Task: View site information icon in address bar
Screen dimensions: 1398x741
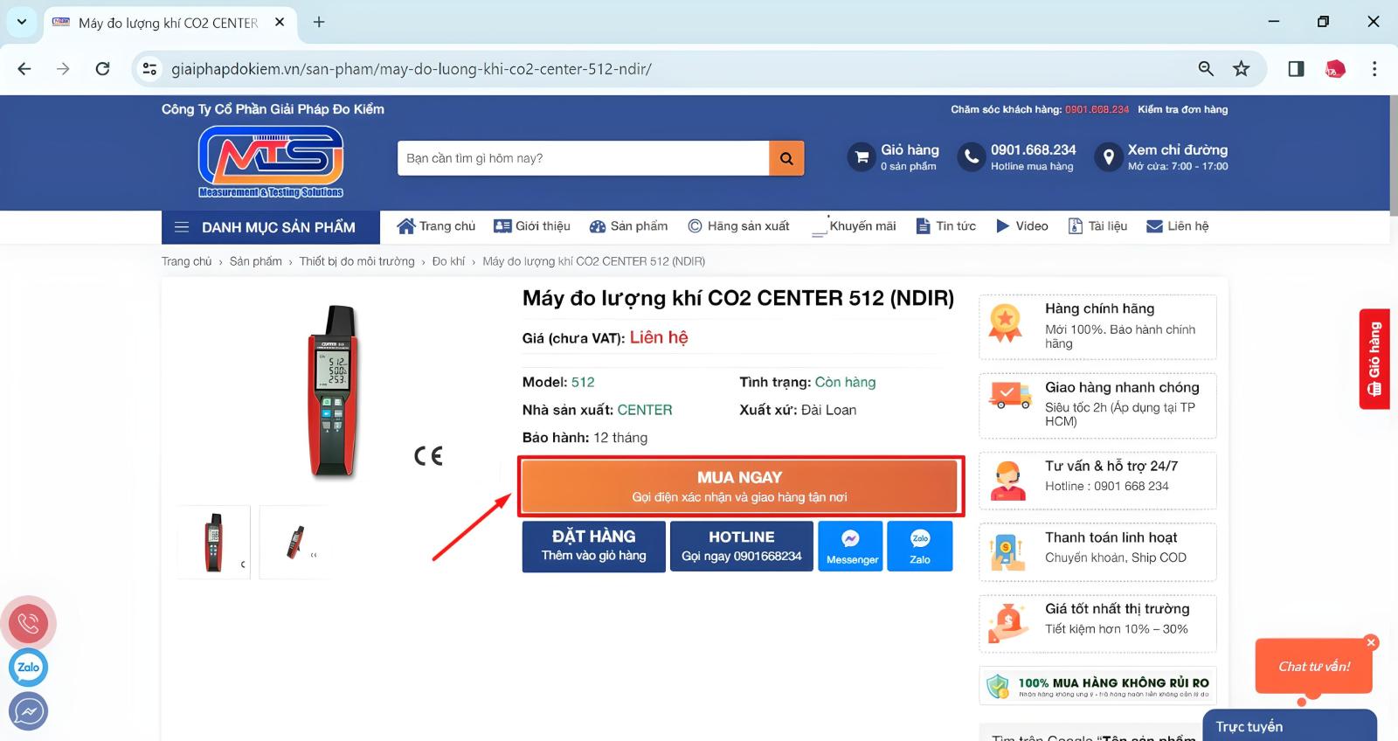Action: [x=149, y=68]
